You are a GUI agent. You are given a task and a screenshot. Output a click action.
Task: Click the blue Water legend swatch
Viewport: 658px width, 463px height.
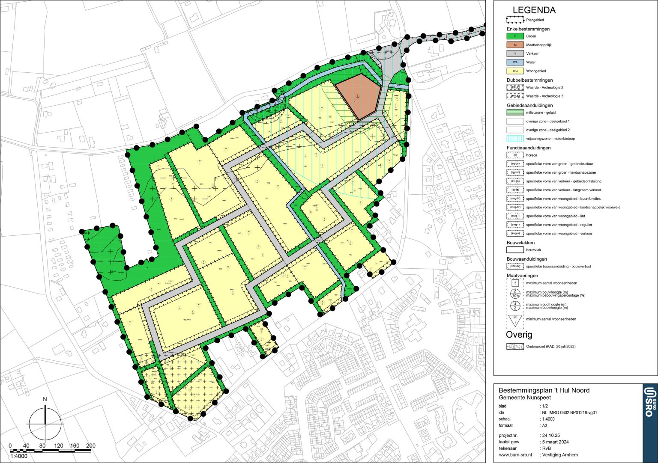coord(515,62)
